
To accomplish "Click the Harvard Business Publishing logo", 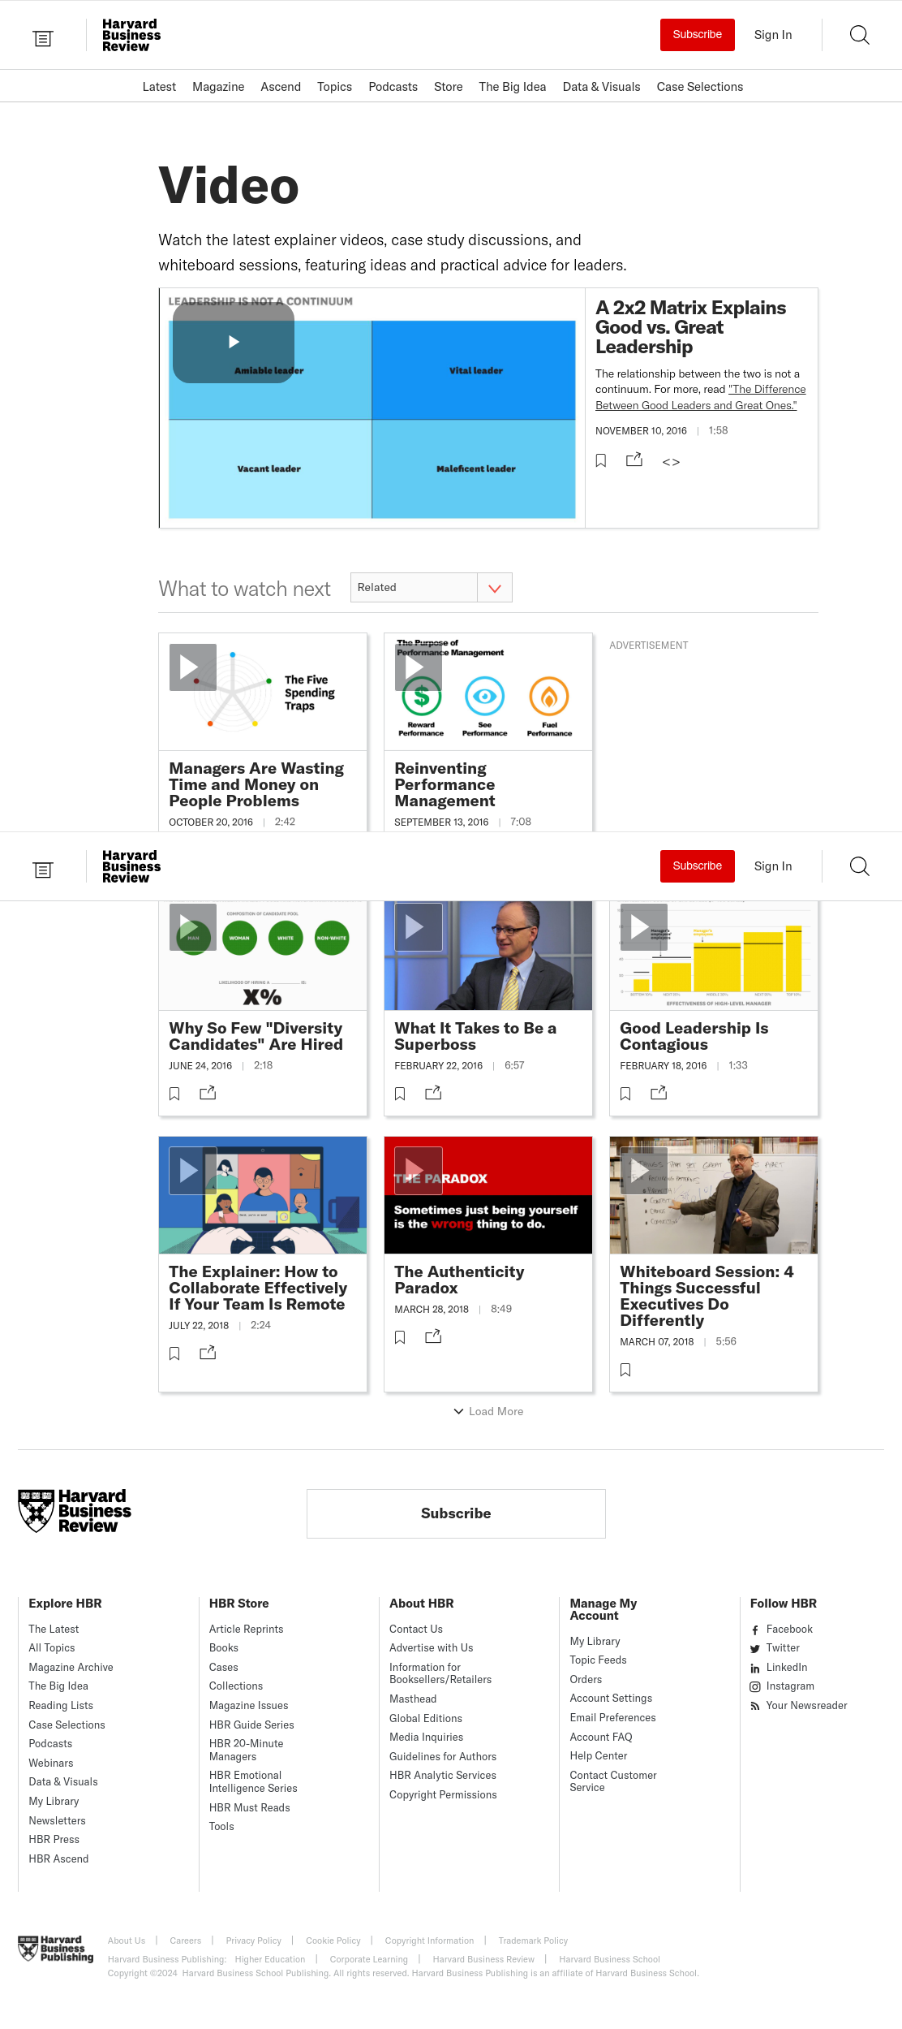I will (56, 1949).
